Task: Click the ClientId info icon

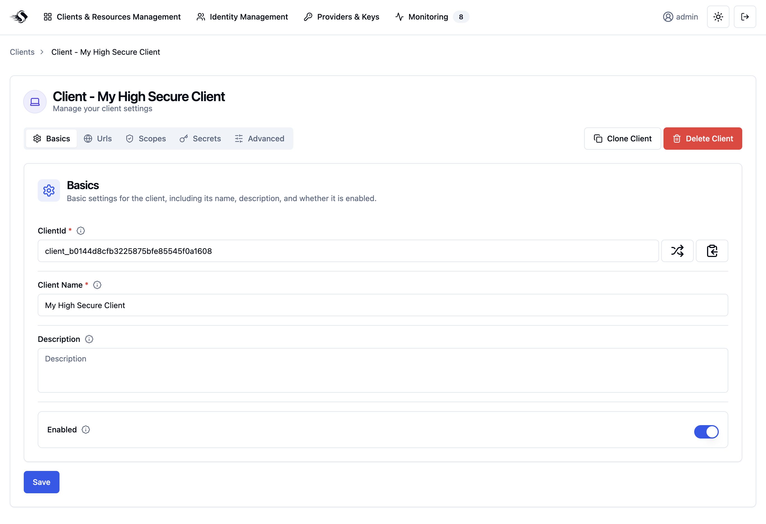Action: click(81, 231)
